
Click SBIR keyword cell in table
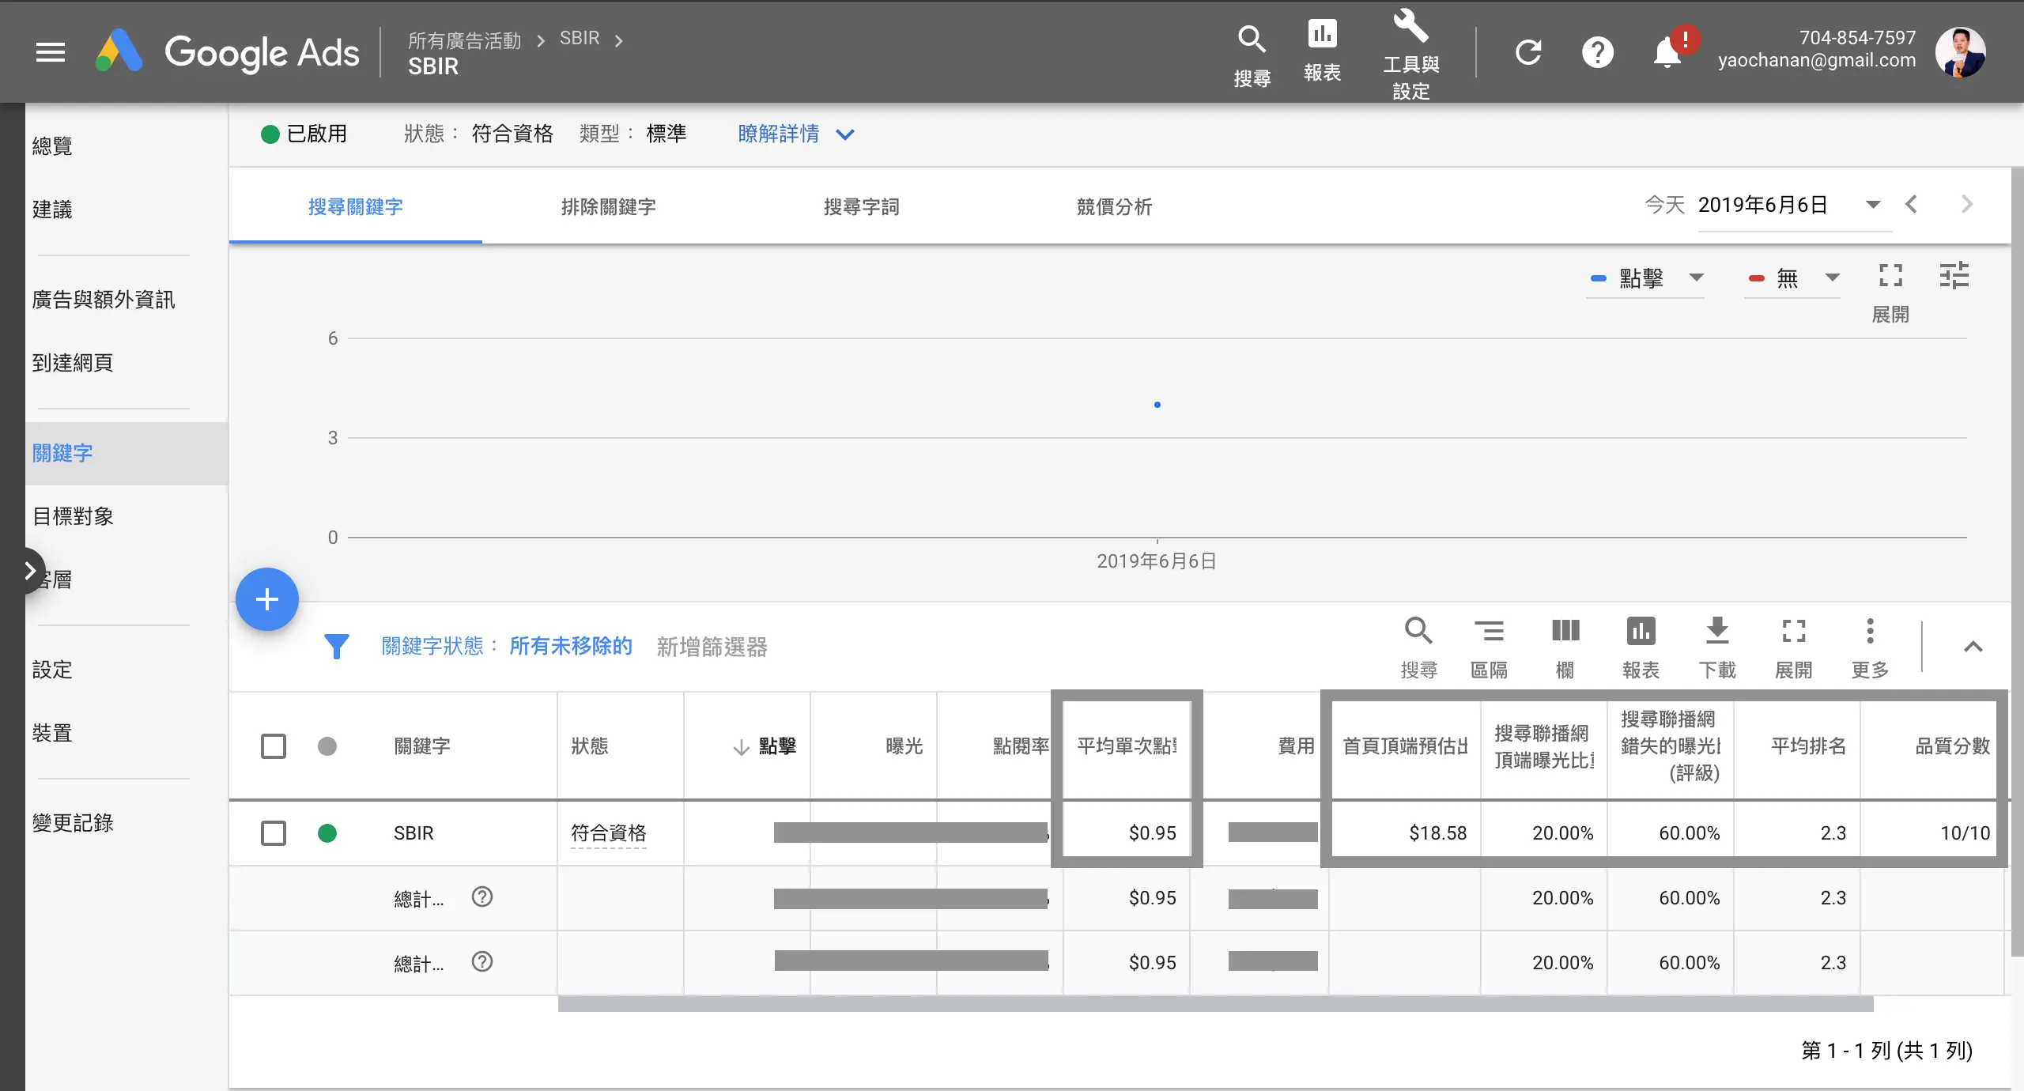click(413, 832)
